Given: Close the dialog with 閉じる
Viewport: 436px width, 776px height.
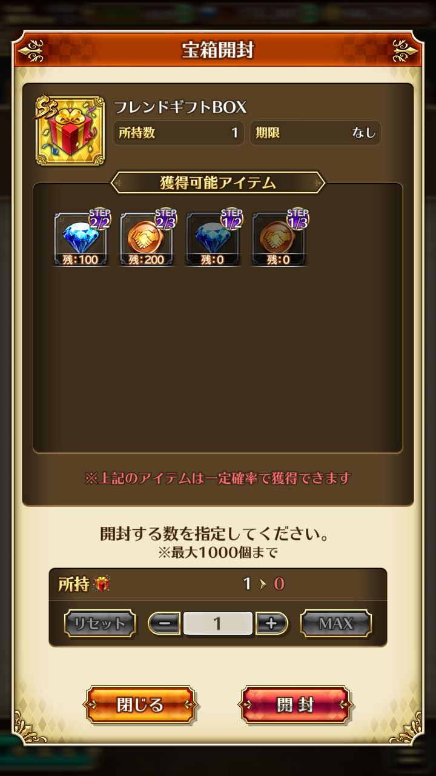Looking at the screenshot, I should point(140,704).
